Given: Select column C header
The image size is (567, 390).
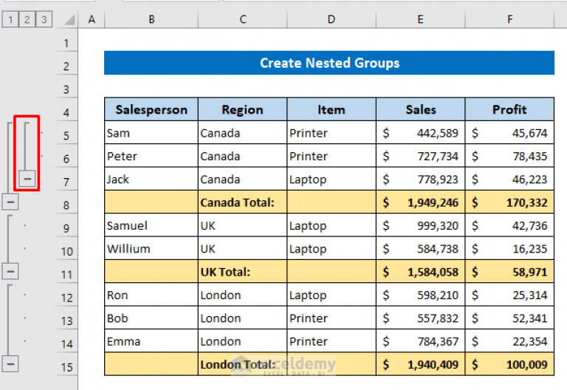Looking at the screenshot, I should 243,19.
